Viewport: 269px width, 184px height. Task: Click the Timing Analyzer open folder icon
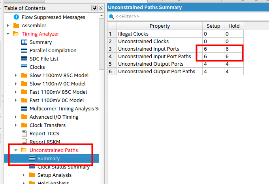16,34
